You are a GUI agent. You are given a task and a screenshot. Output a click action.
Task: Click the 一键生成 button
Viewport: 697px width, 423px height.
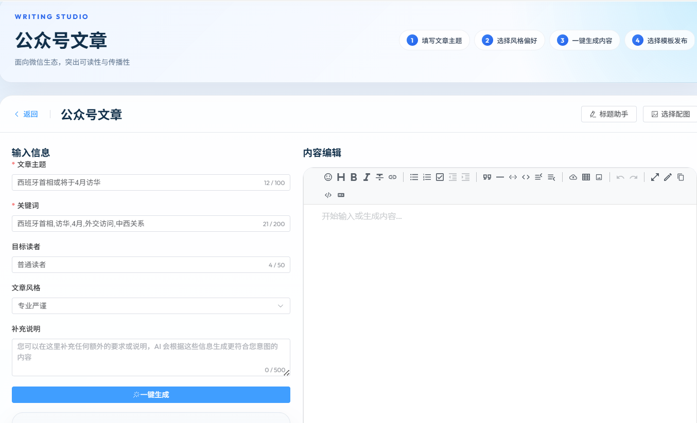point(151,395)
